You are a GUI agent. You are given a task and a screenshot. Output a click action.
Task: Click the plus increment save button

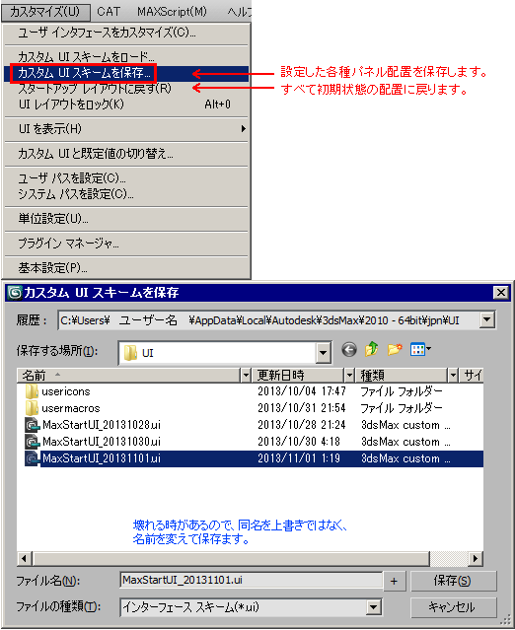[x=394, y=581]
